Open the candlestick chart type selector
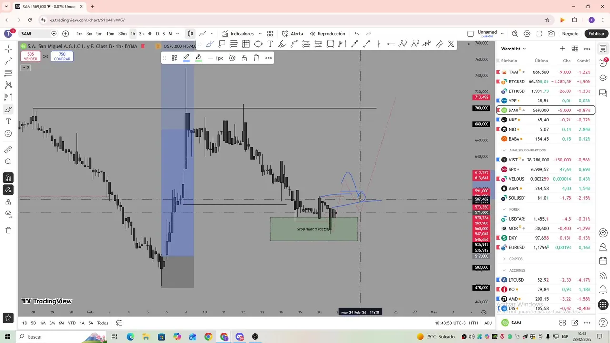The height and width of the screenshot is (343, 610). [190, 34]
